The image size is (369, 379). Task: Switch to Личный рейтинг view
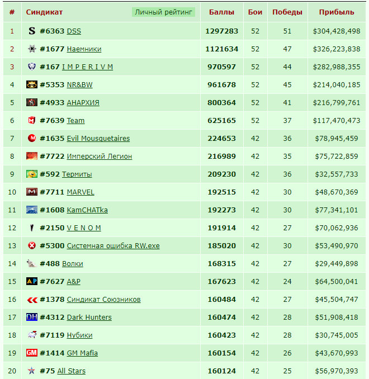[x=163, y=12]
